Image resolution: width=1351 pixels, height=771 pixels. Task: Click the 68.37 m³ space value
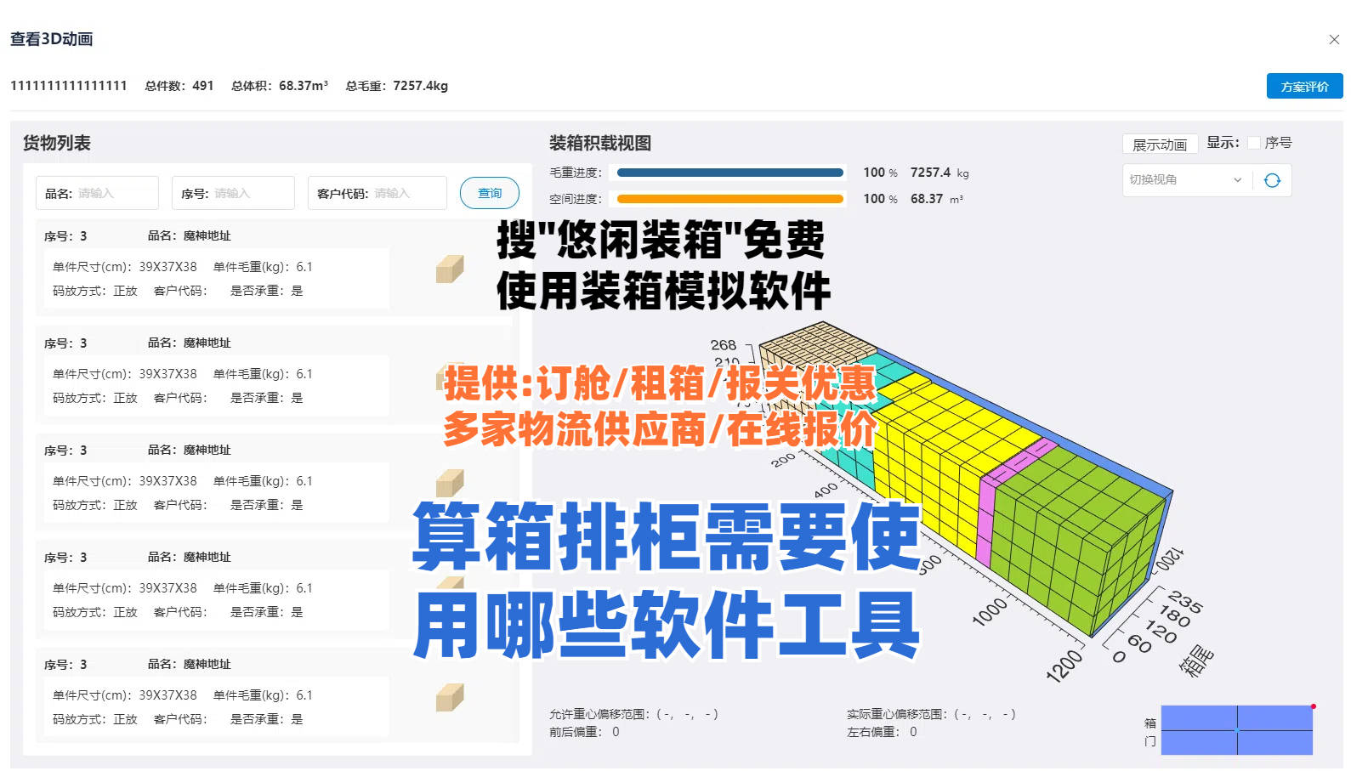tap(937, 199)
